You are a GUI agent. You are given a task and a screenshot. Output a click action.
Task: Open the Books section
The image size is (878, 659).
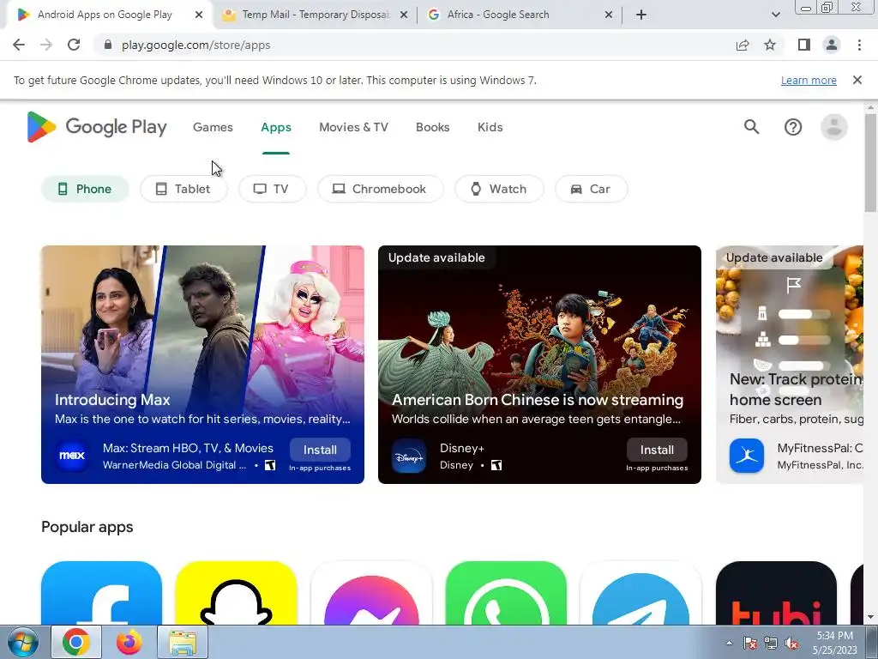tap(432, 127)
